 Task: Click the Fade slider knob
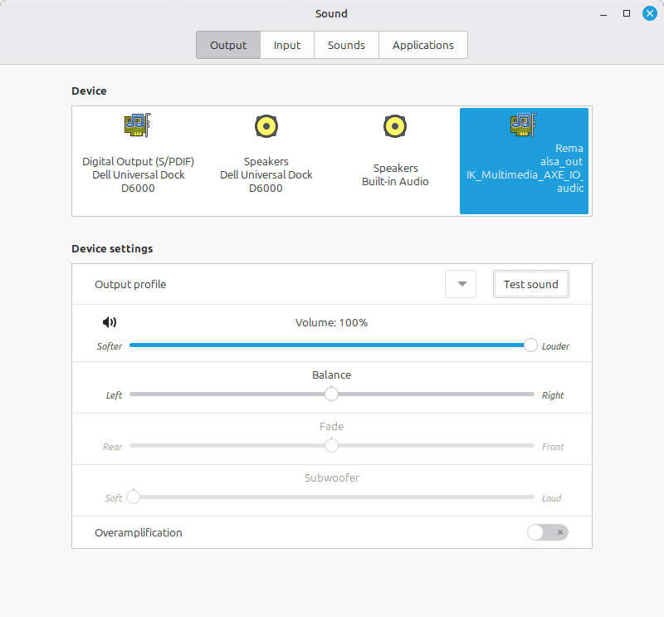click(332, 445)
